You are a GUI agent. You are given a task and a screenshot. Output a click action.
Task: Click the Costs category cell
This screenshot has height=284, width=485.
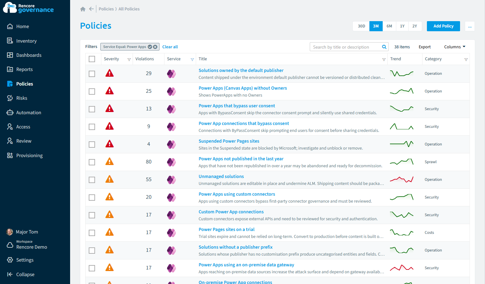[429, 233]
